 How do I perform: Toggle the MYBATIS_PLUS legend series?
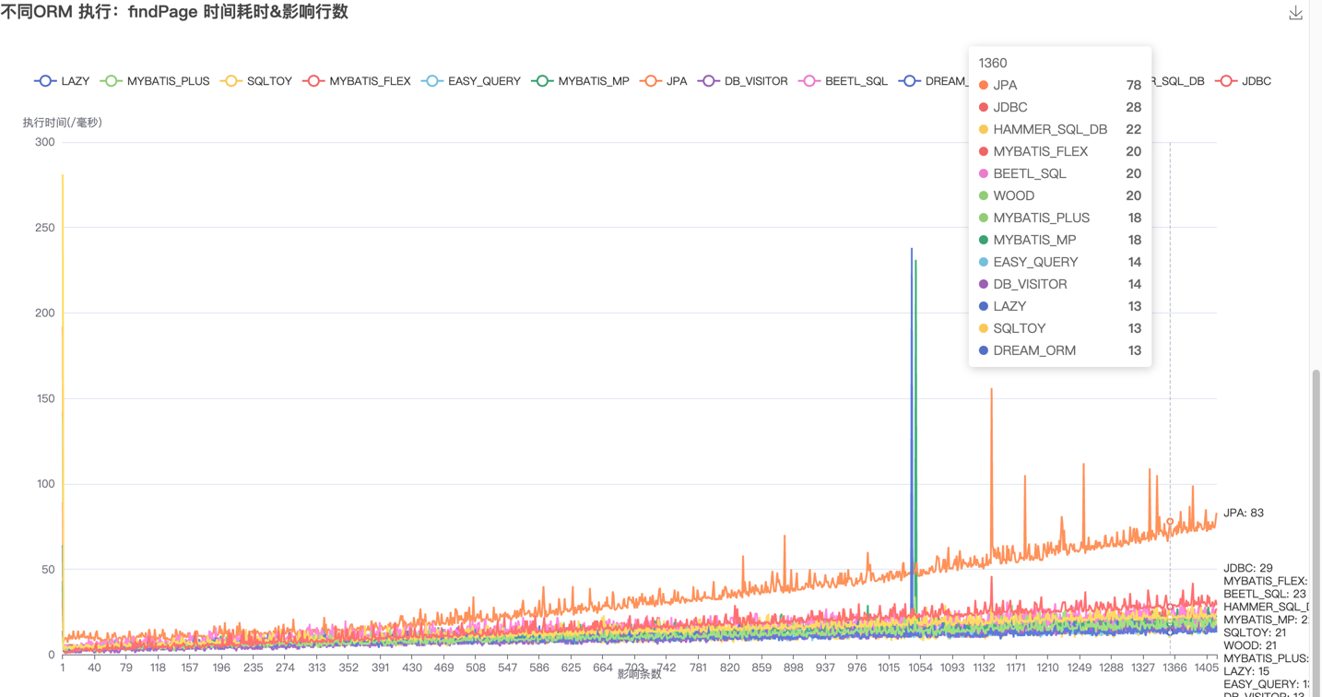click(155, 81)
